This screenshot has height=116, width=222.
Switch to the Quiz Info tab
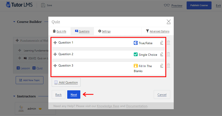(59, 31)
